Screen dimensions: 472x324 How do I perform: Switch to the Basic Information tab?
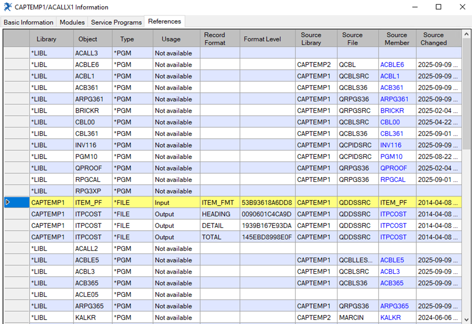pyautogui.click(x=29, y=22)
